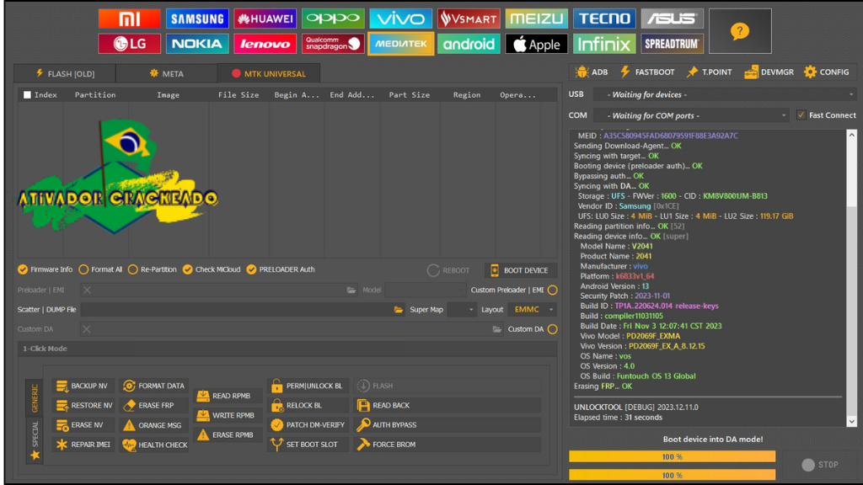Click the lower 100 % progress bar
Screen dimensions: 863x485
pos(672,475)
